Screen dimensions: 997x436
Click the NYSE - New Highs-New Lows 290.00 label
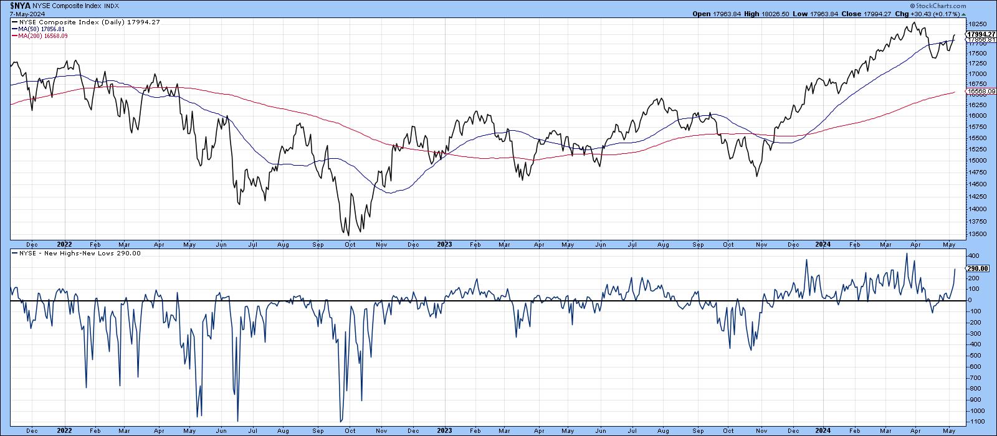pyautogui.click(x=76, y=253)
